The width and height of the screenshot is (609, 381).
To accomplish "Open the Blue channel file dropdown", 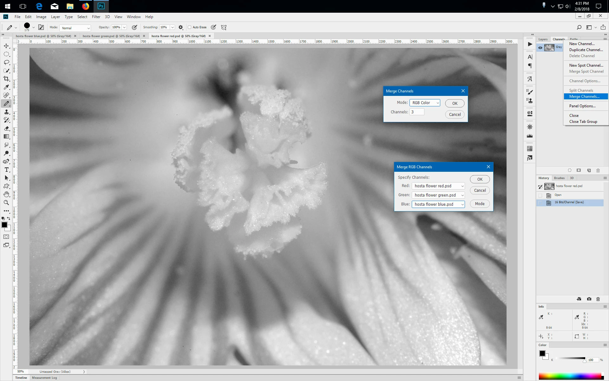I will coord(438,204).
